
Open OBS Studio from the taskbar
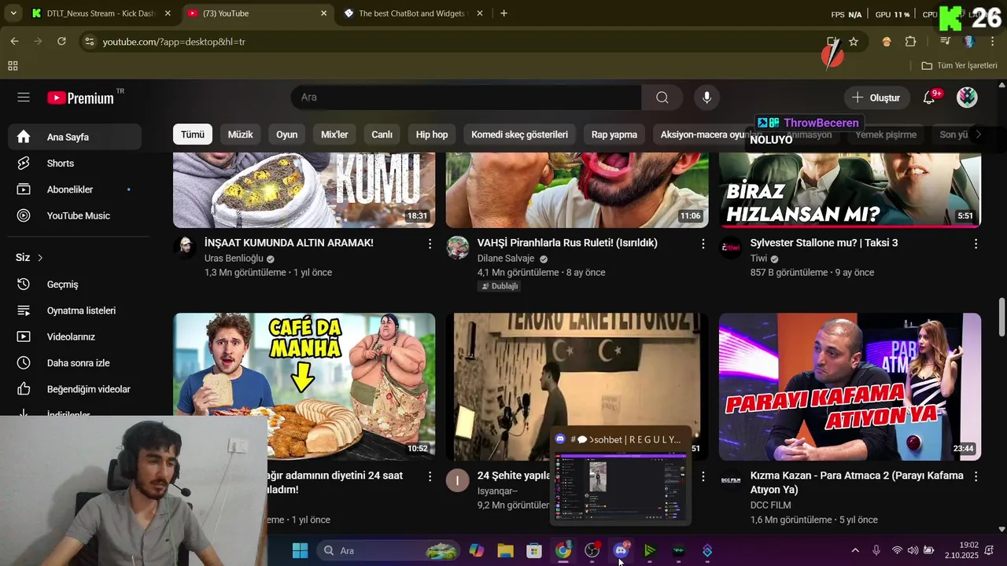point(592,550)
